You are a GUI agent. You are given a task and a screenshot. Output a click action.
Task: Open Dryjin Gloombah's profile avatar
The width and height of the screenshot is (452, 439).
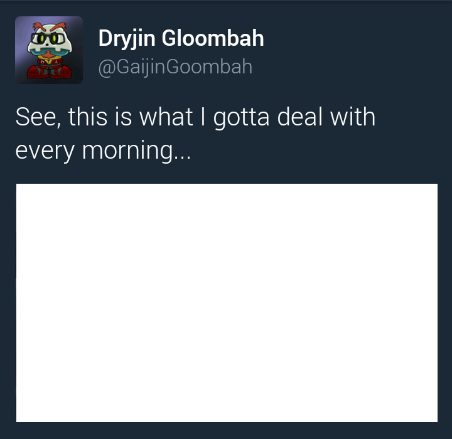pos(49,50)
